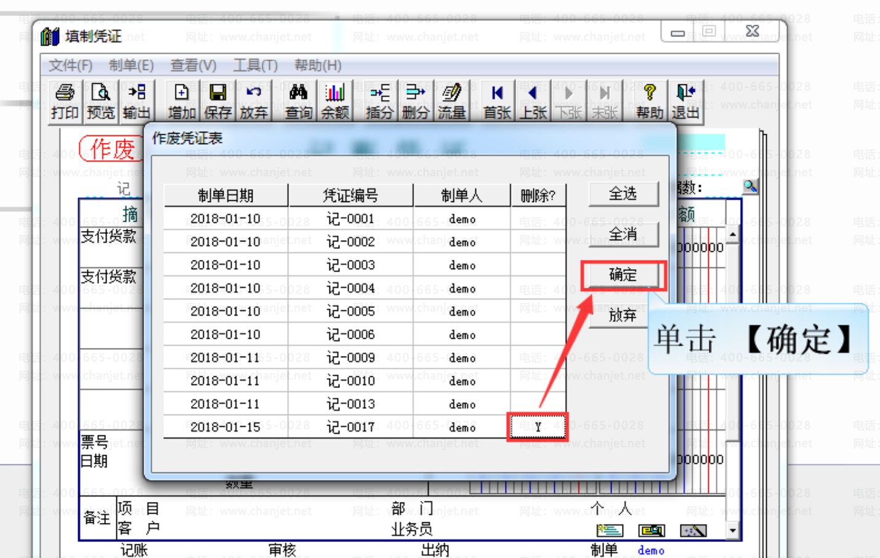This screenshot has height=558, width=880.
Task: Open 帮助 help toolbar icon
Action: click(x=650, y=102)
